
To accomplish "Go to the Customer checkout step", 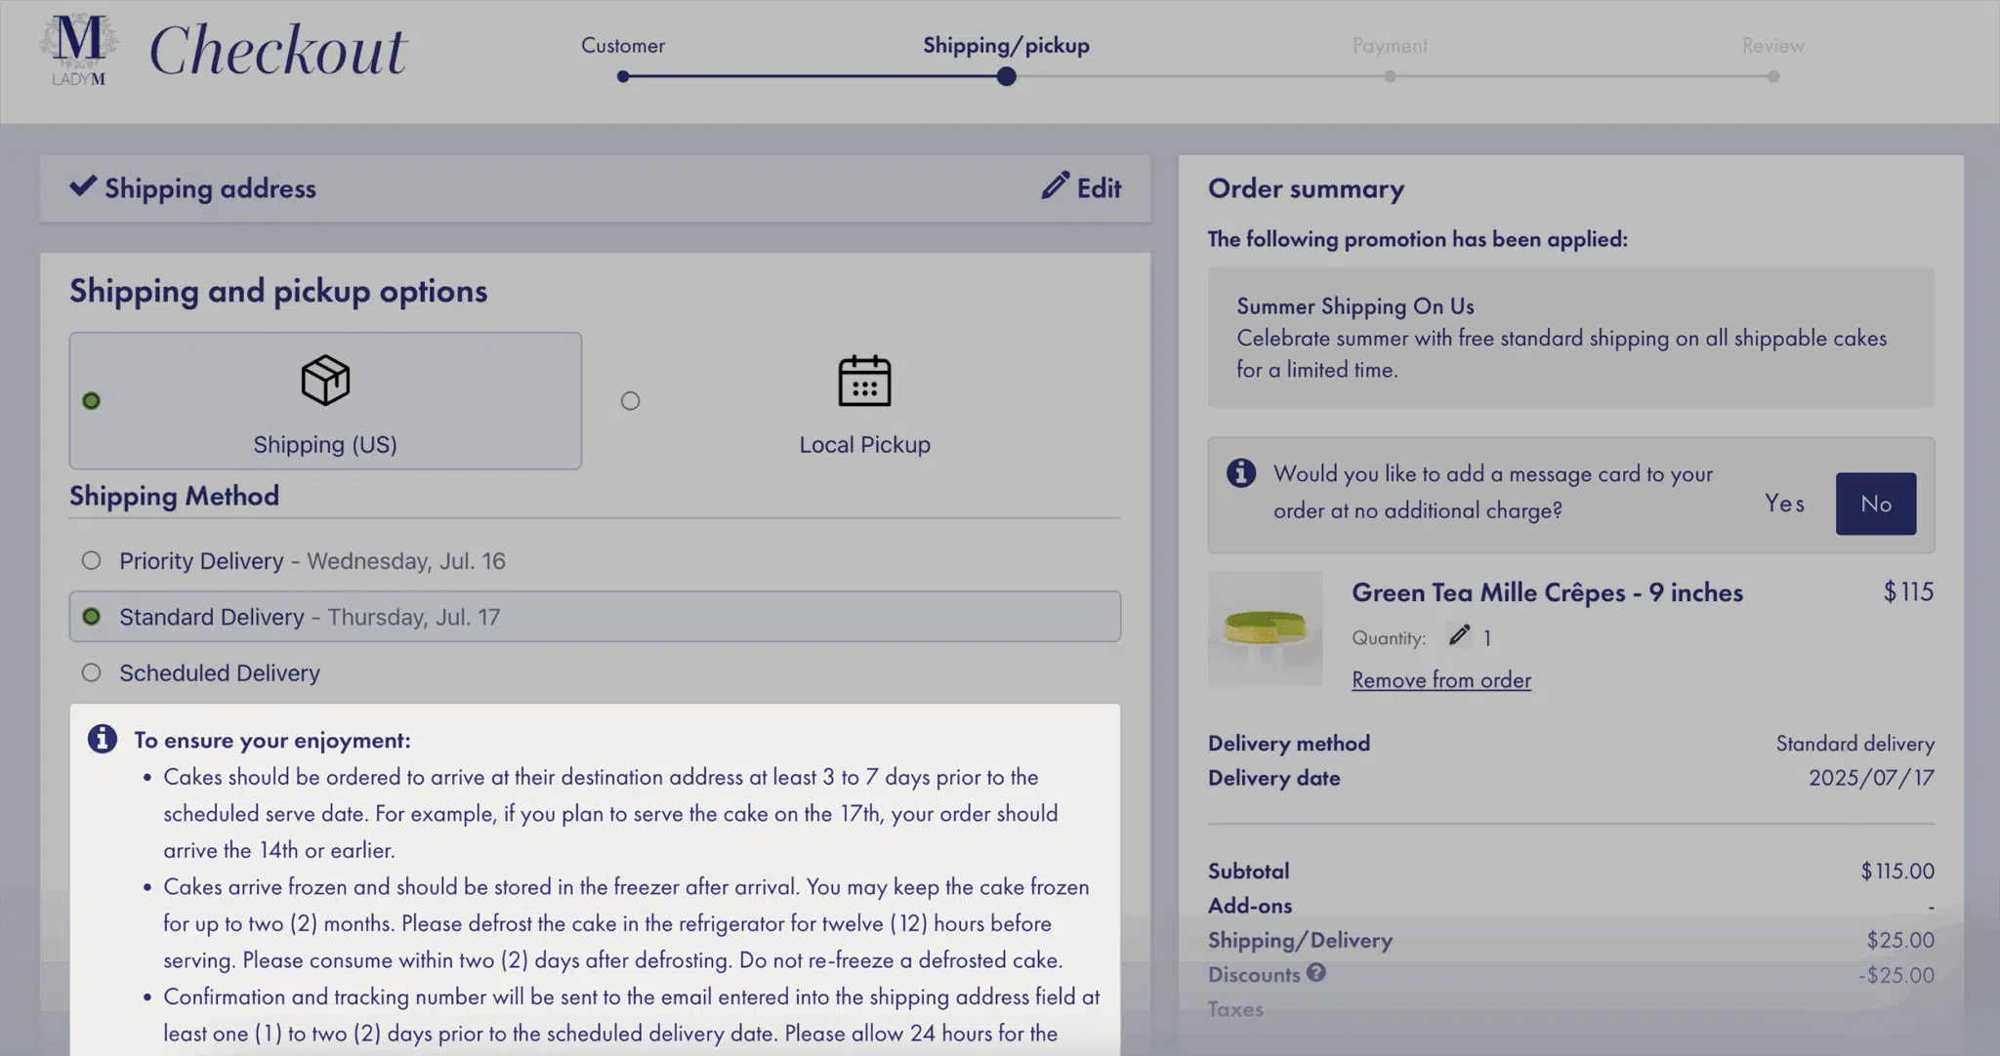I will click(x=623, y=45).
